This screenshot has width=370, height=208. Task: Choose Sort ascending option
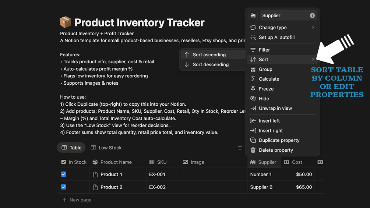coord(209,54)
